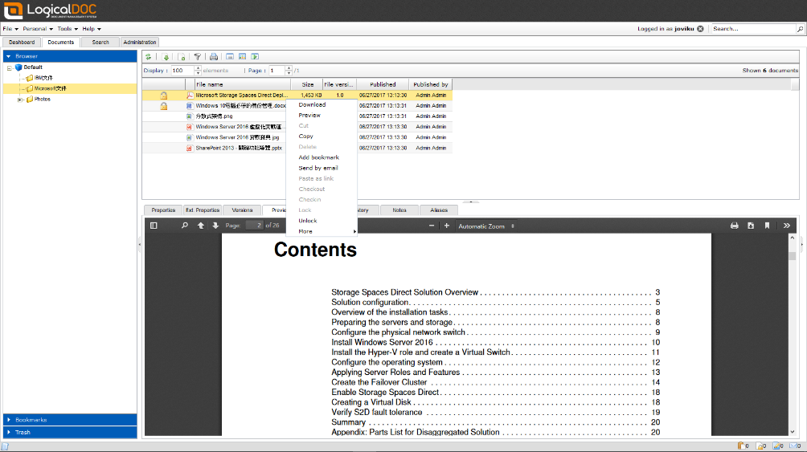The image size is (807, 452).
Task: Switch to the Administration tab
Action: [x=140, y=43]
